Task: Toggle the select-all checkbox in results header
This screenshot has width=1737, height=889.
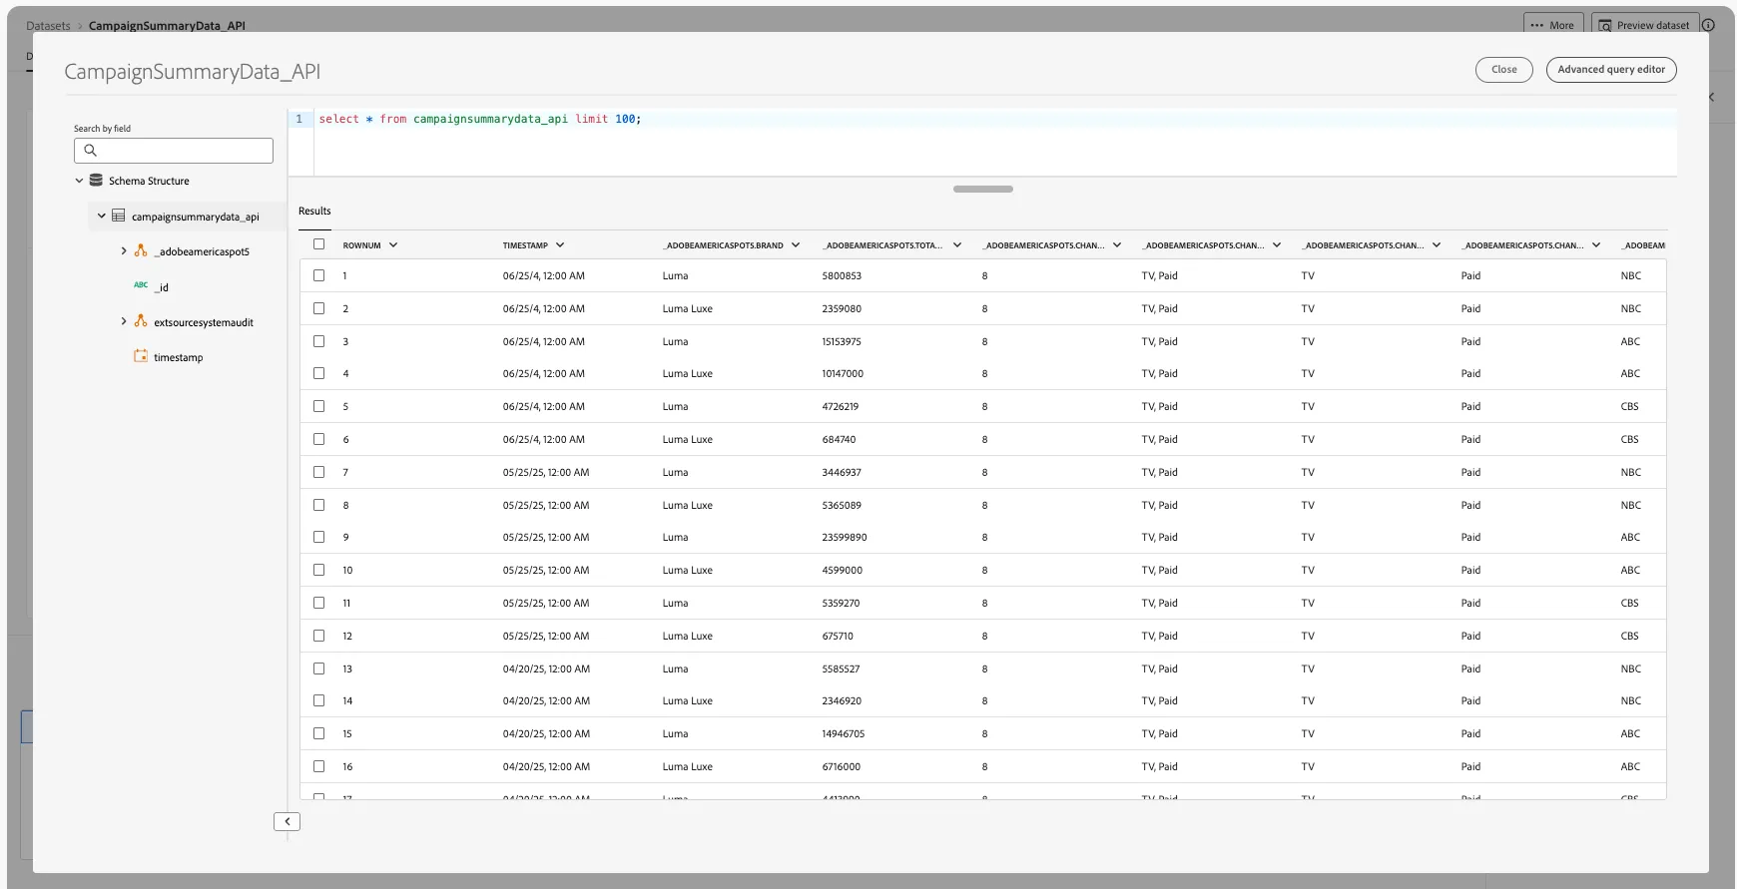Action: 319,244
